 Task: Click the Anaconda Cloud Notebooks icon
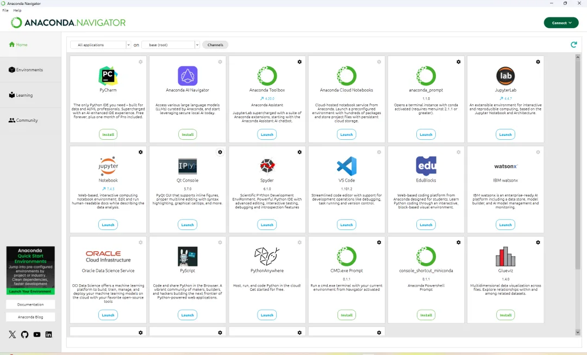346,76
